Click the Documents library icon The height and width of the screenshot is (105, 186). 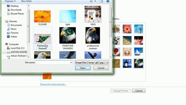[x=8, y=25]
